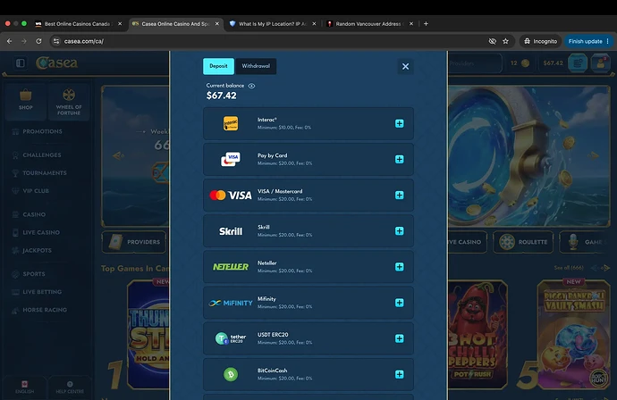
Task: Click the browser back arrow
Action: [10, 41]
